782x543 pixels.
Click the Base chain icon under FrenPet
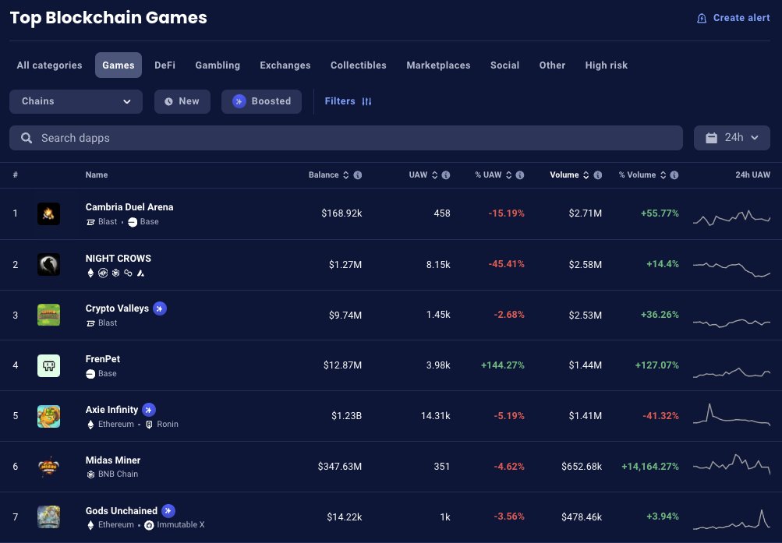point(90,374)
